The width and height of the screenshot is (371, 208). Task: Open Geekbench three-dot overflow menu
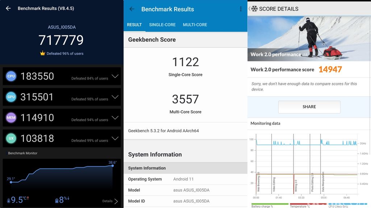(x=241, y=9)
